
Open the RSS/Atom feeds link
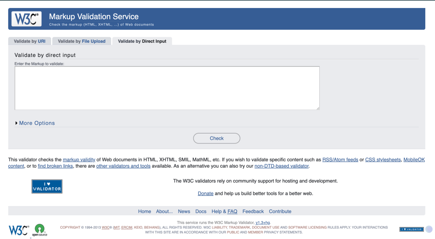pos(340,160)
